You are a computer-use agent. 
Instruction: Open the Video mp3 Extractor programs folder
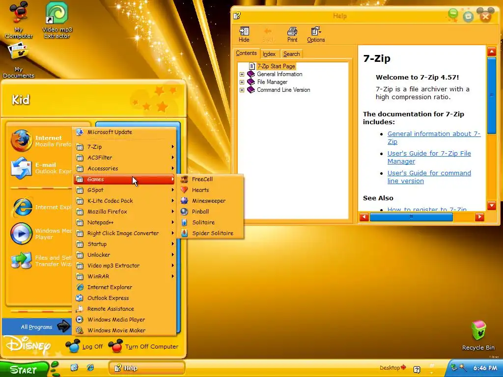(125, 266)
